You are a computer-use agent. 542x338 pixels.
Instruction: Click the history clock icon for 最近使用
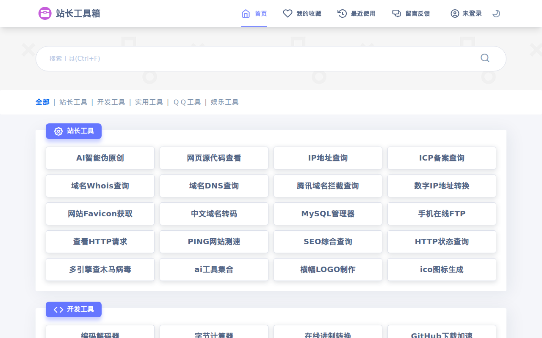click(341, 13)
